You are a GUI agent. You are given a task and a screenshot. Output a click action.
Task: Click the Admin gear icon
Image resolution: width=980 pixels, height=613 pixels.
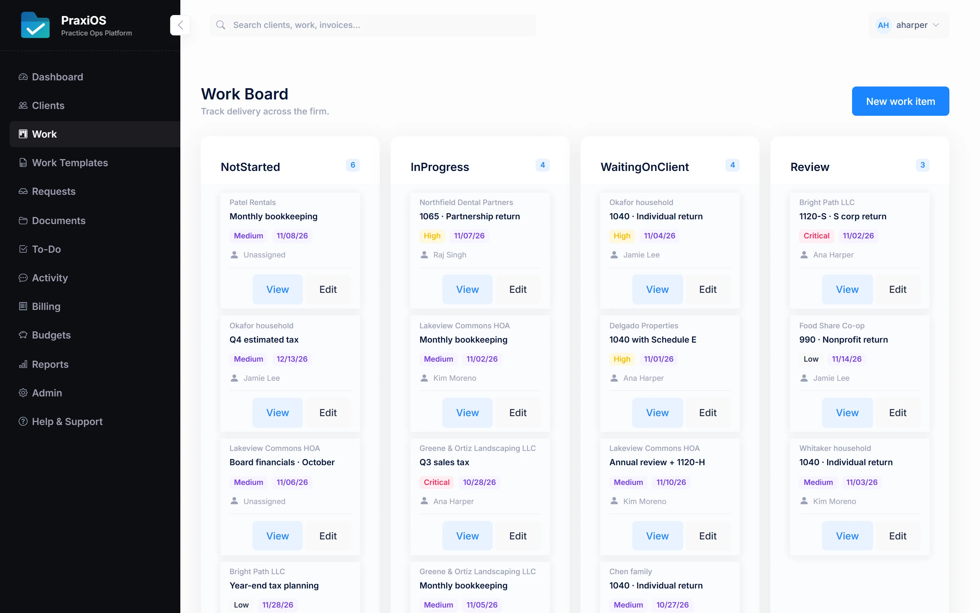pyautogui.click(x=23, y=393)
